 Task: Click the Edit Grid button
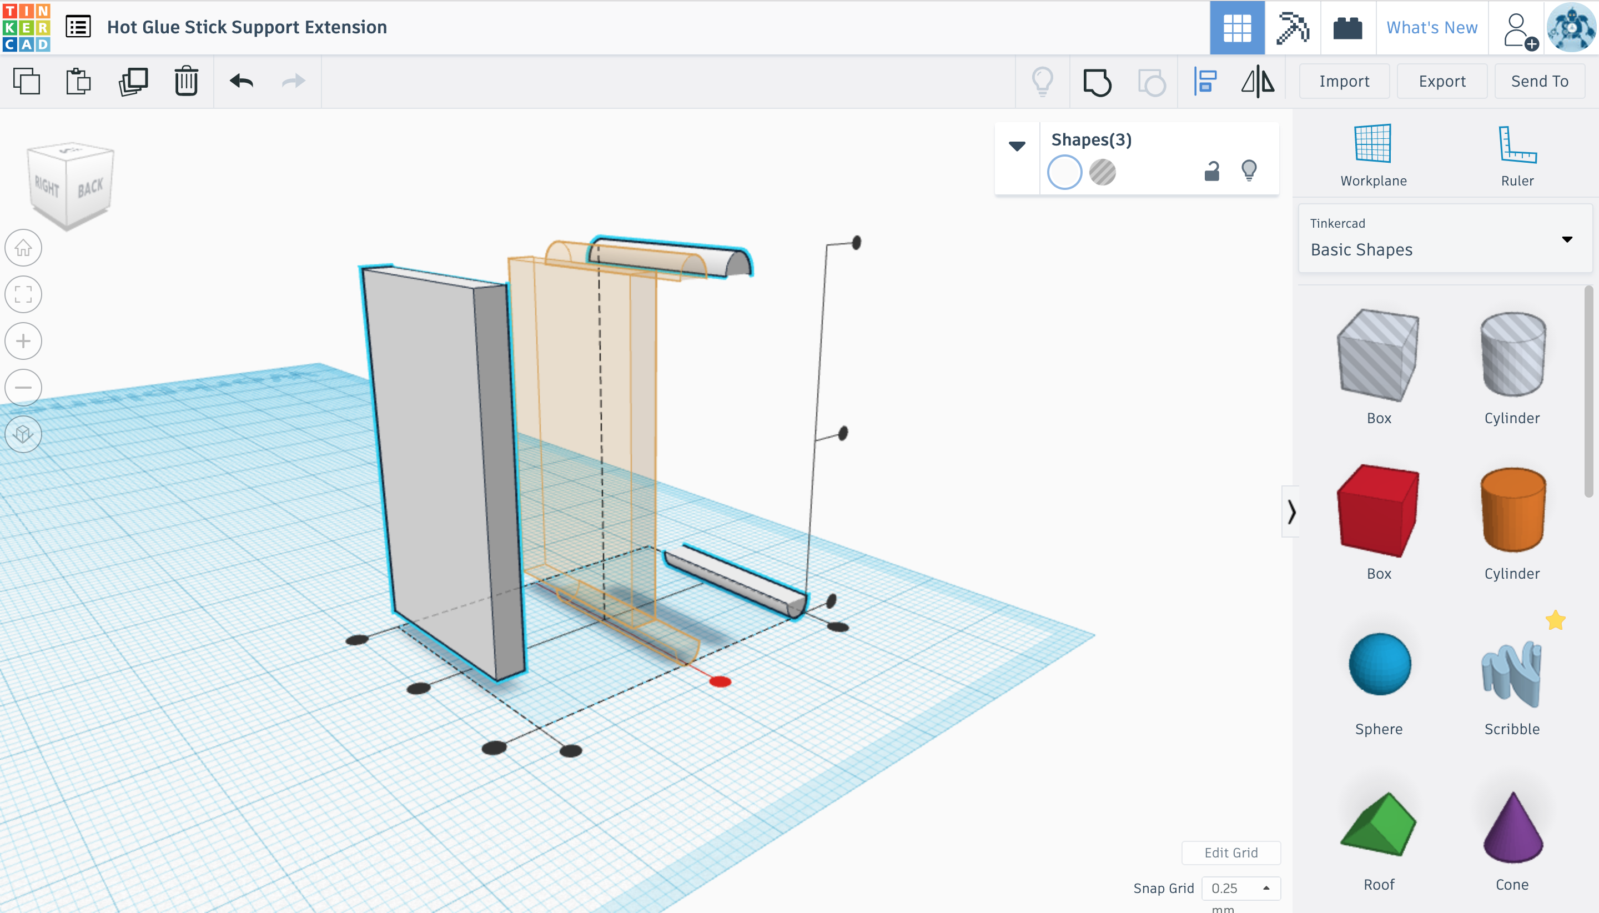(x=1230, y=852)
